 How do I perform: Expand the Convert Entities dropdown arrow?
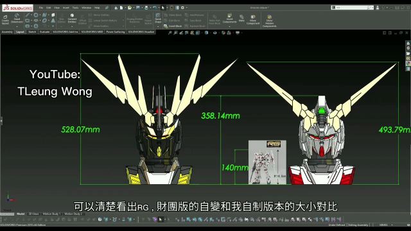72,26
